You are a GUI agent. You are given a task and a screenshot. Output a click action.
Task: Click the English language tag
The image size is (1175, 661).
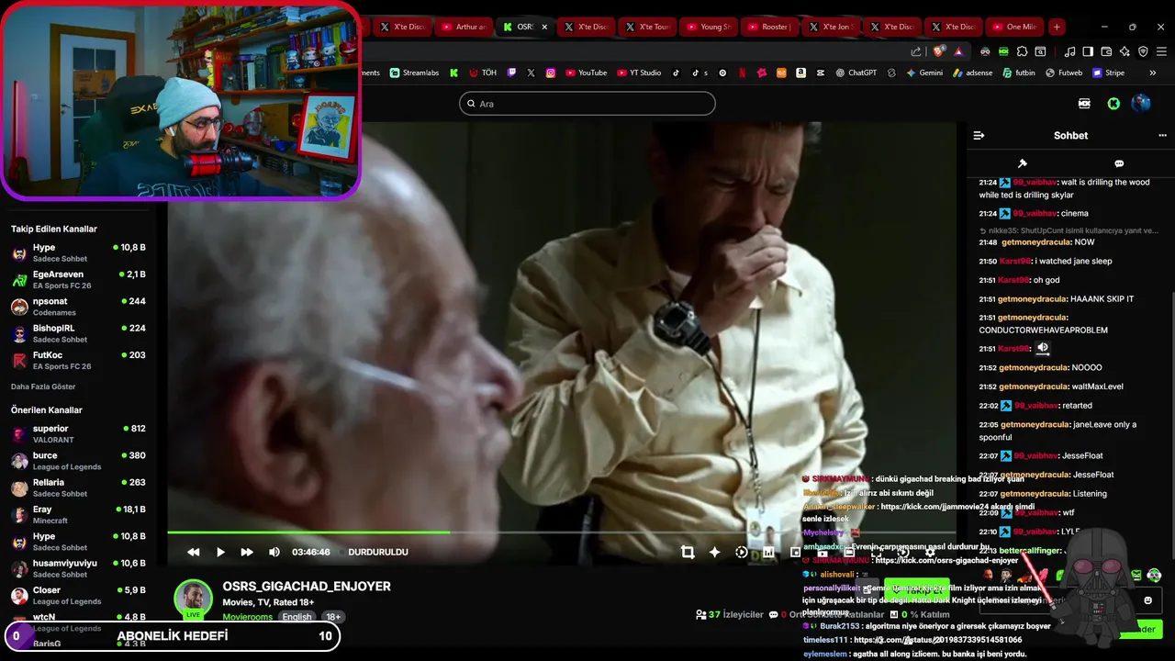(297, 617)
